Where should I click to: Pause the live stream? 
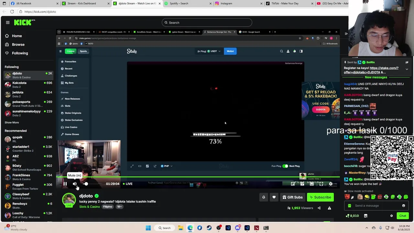65,184
